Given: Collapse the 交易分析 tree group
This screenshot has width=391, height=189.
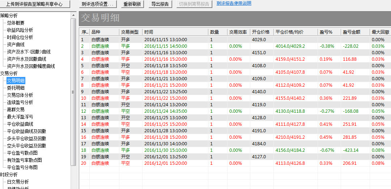Looking at the screenshot, I should point(9,73).
